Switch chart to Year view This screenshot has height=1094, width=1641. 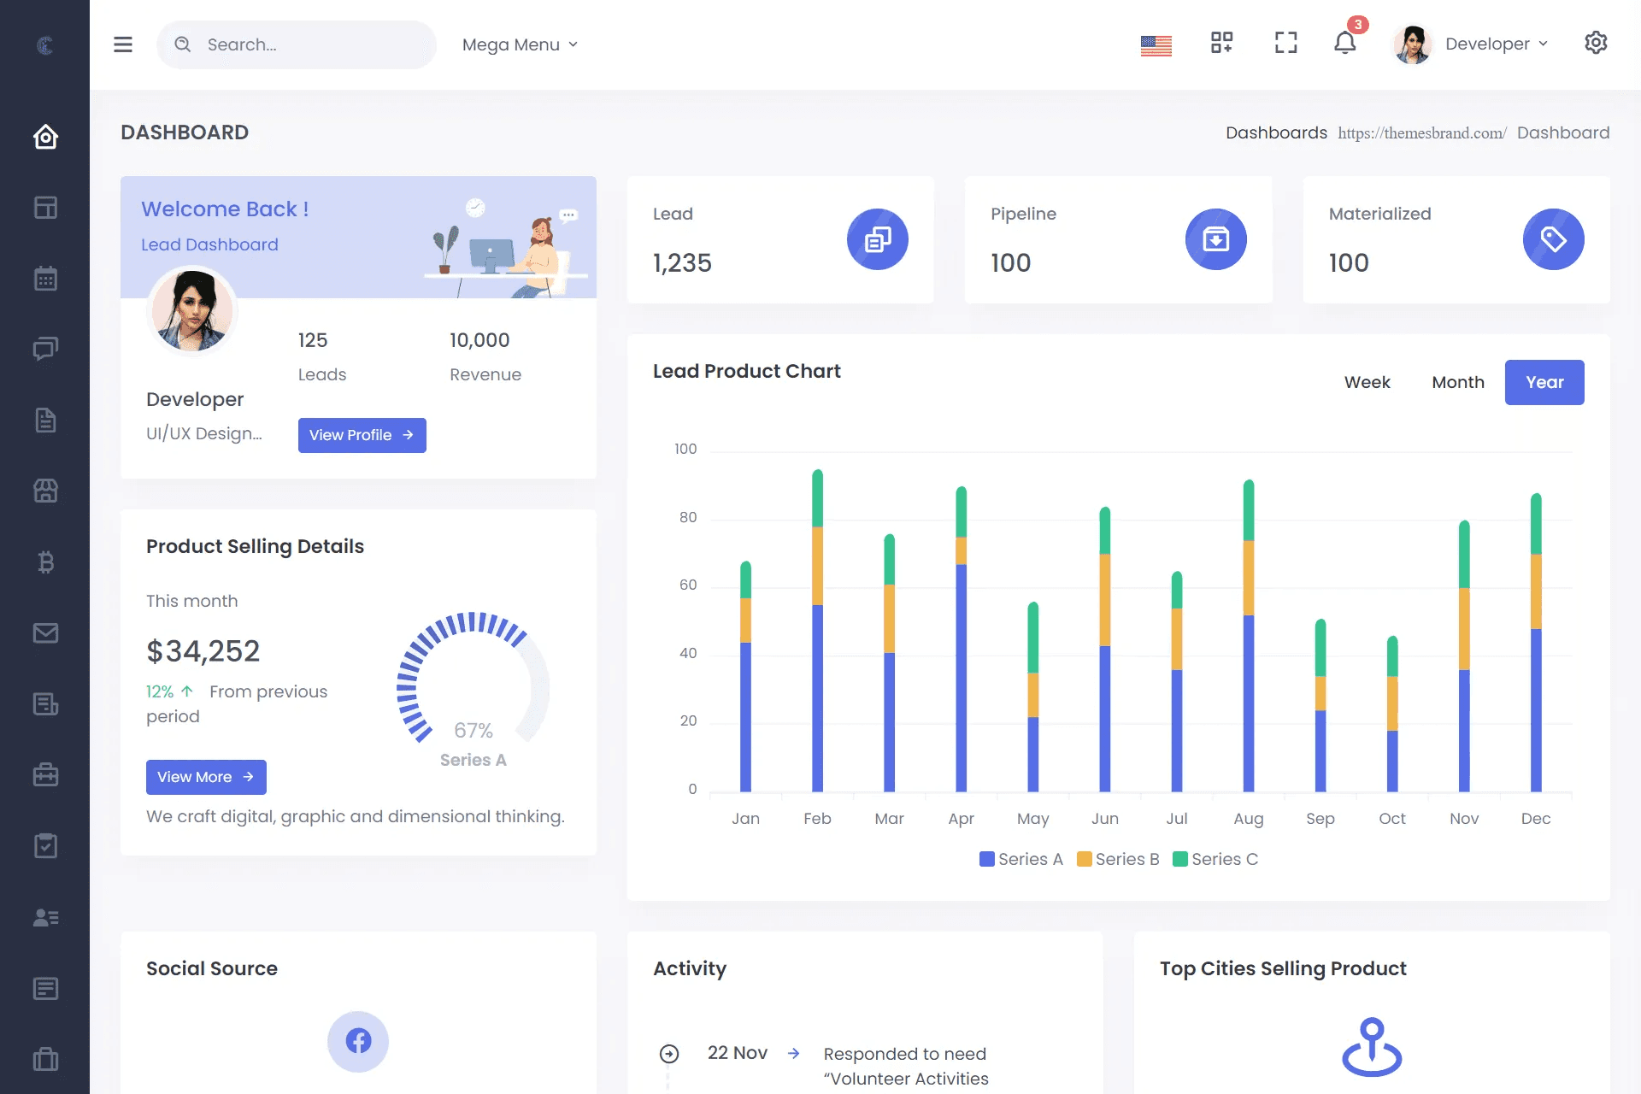(x=1544, y=382)
